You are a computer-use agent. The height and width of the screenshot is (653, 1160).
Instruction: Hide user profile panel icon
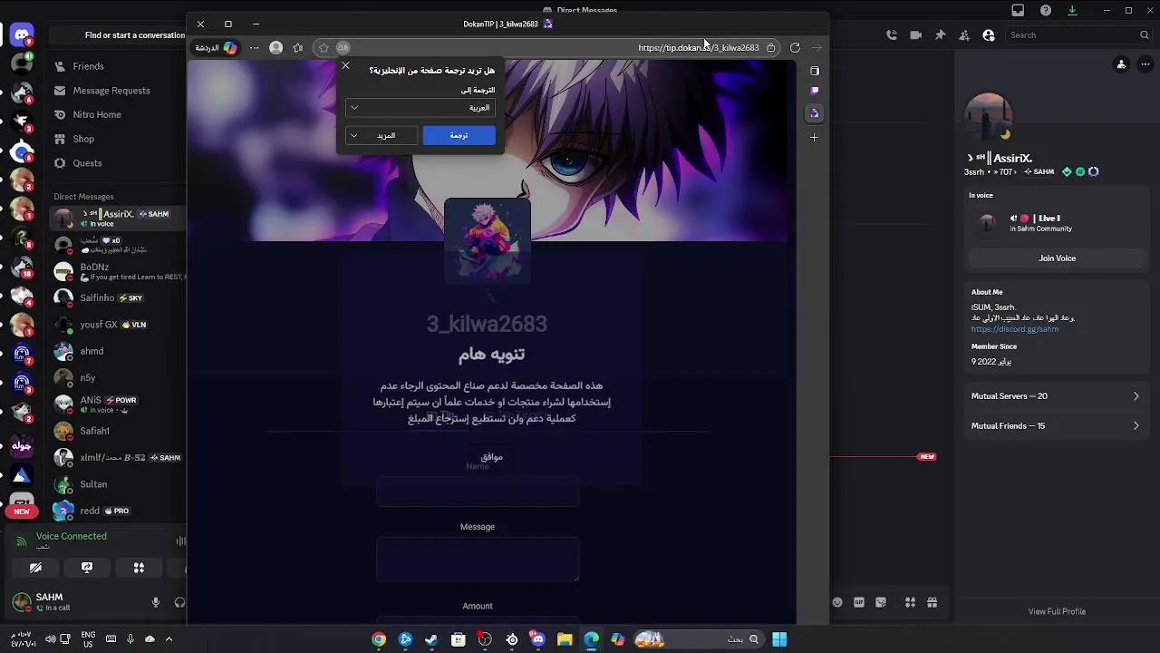tap(989, 35)
